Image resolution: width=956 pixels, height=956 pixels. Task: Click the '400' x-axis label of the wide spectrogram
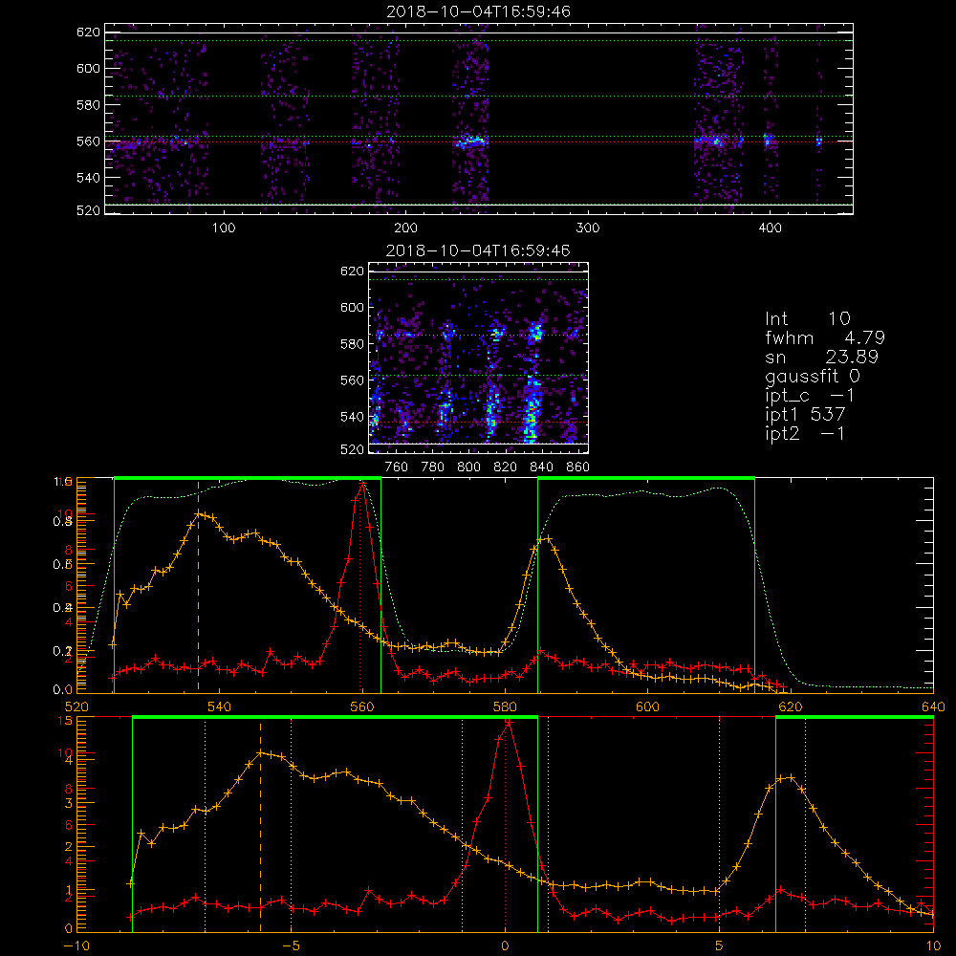pyautogui.click(x=770, y=228)
